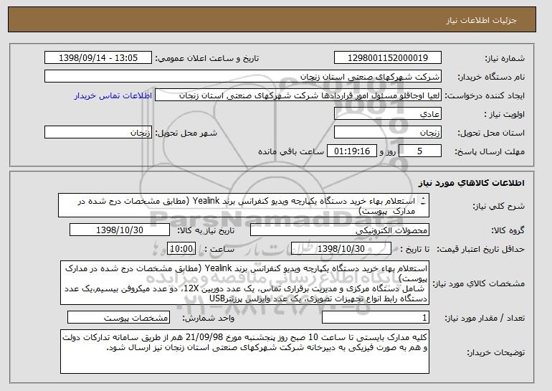The height and width of the screenshot is (391, 552).
Task: Click the label توضیحات خریدار
Action: pos(495,352)
